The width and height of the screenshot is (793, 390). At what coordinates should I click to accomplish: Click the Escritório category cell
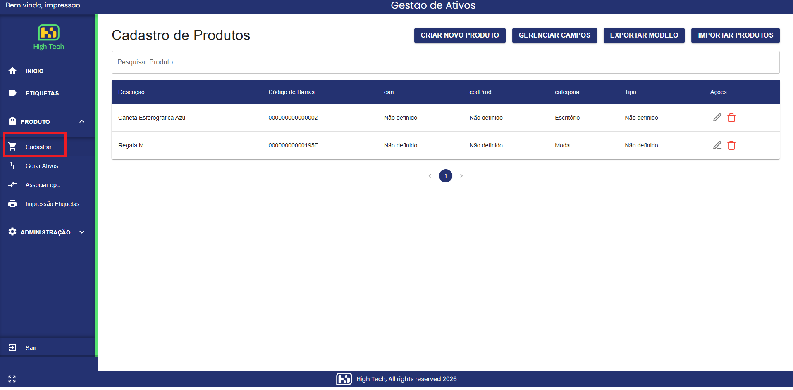point(567,118)
